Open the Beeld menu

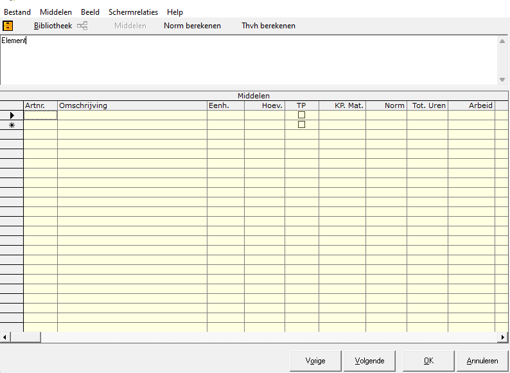[x=90, y=12]
